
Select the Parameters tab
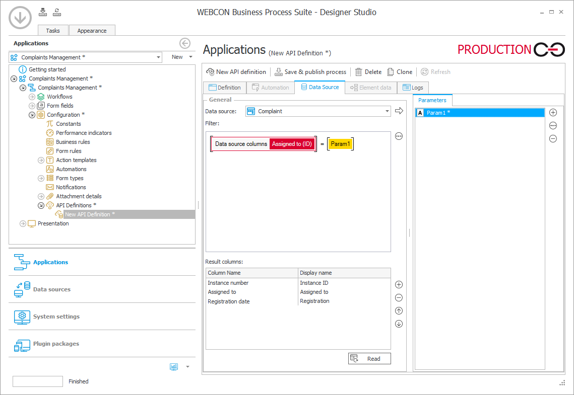pyautogui.click(x=432, y=100)
